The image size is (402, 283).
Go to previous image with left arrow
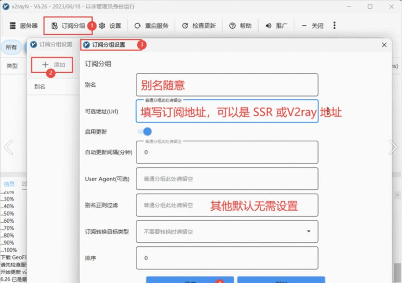point(9,147)
